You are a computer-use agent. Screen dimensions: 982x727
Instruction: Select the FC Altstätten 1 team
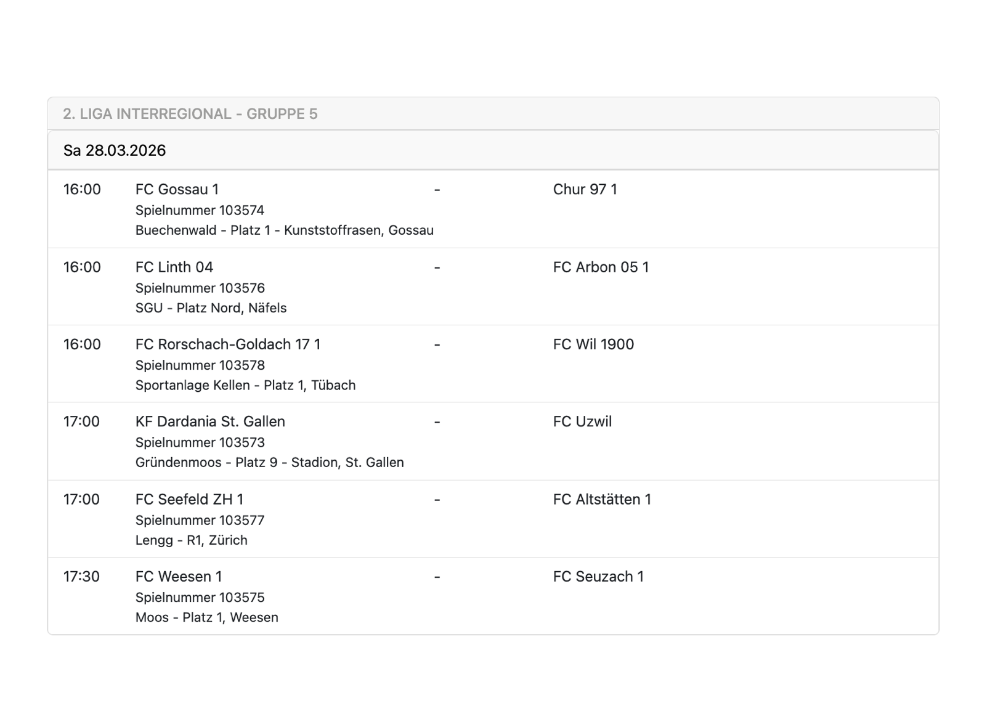602,499
